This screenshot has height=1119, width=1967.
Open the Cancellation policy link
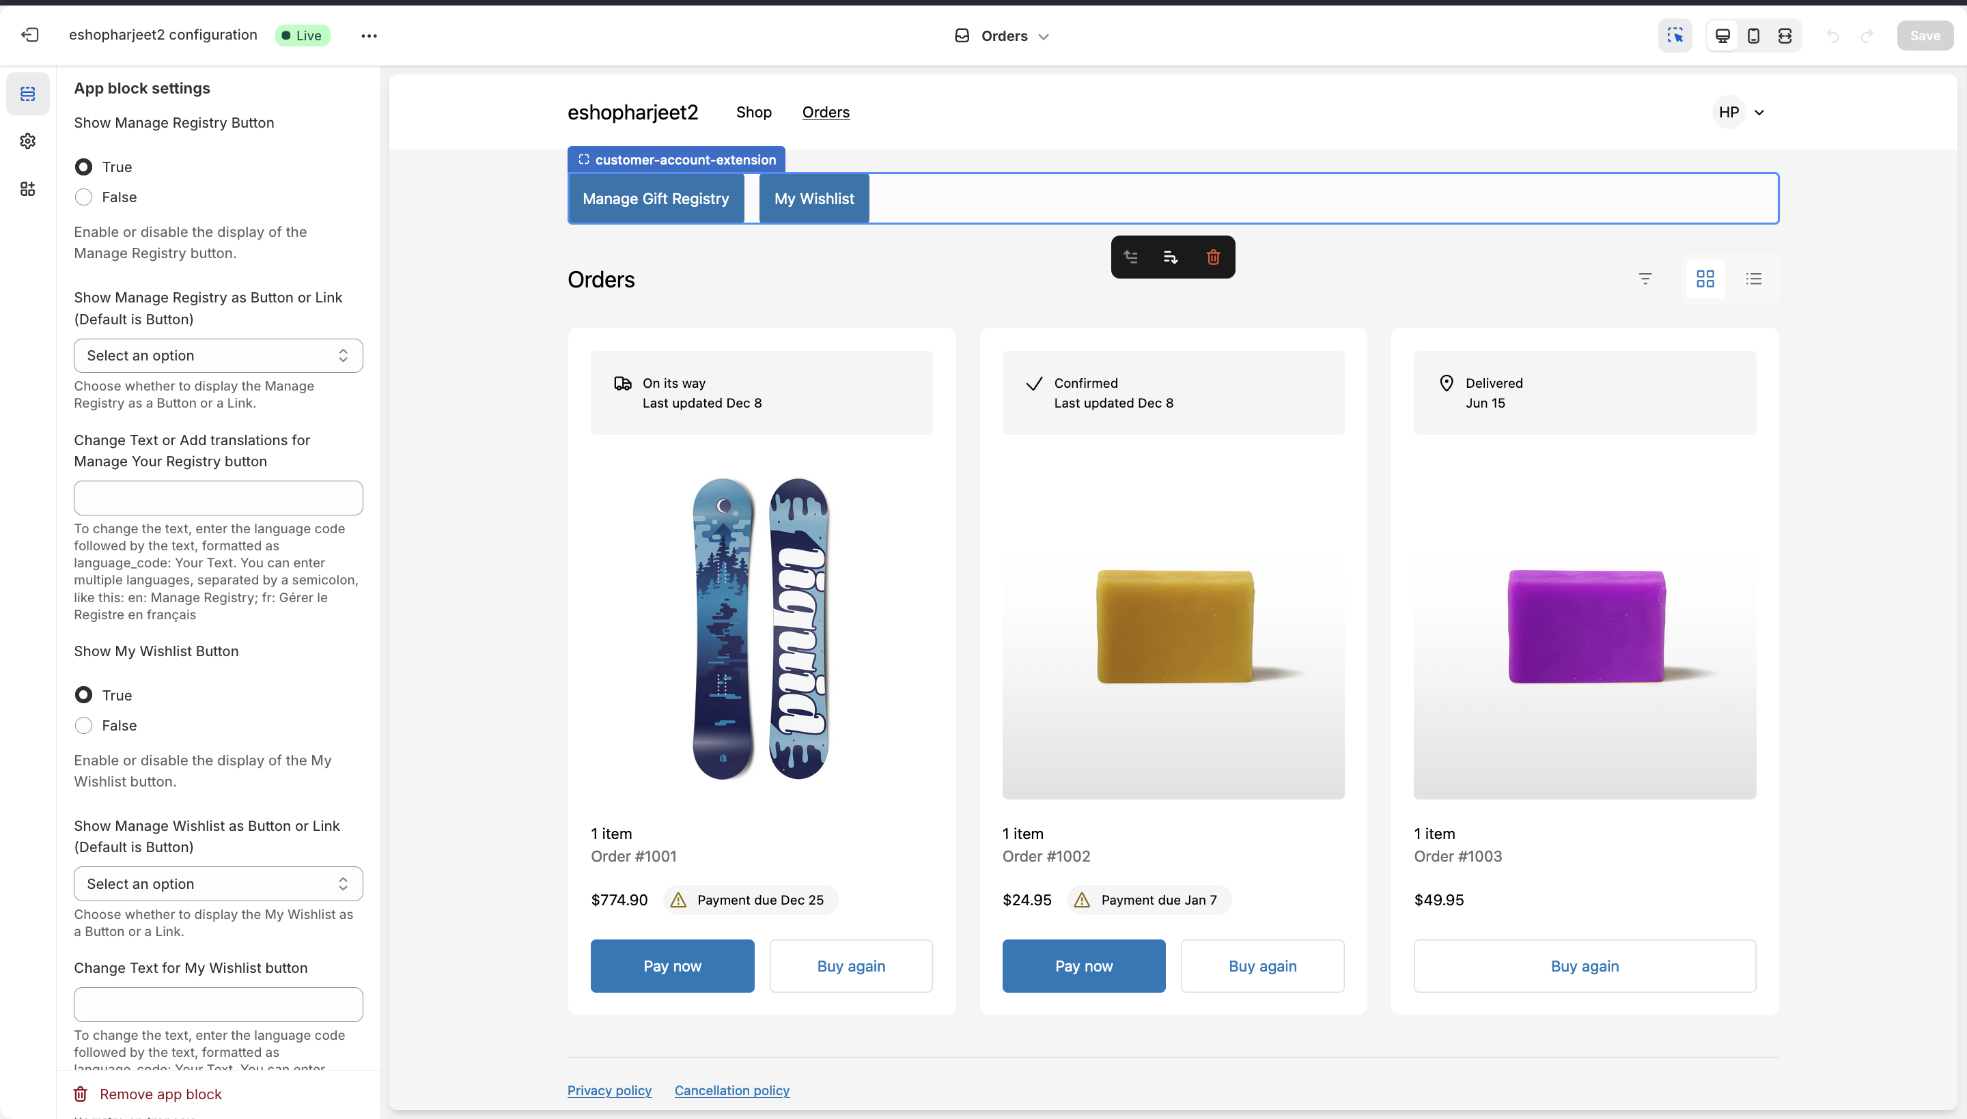[x=731, y=1090]
